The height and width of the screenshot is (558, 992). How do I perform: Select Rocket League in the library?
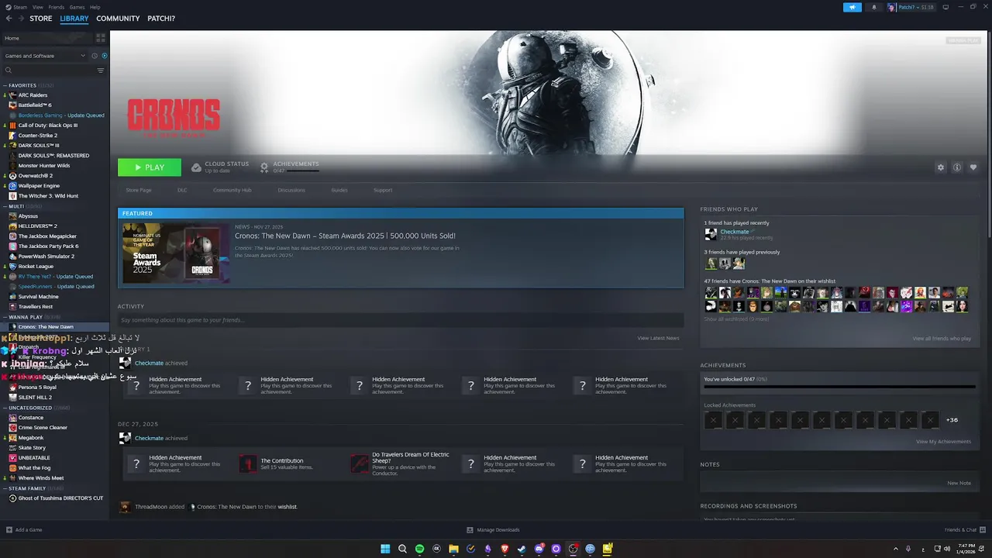click(36, 267)
